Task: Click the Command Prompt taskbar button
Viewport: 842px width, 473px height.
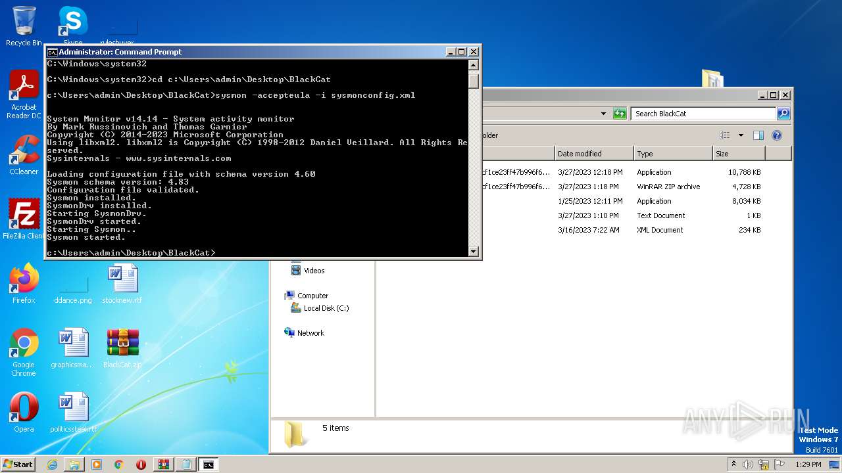Action: click(208, 464)
